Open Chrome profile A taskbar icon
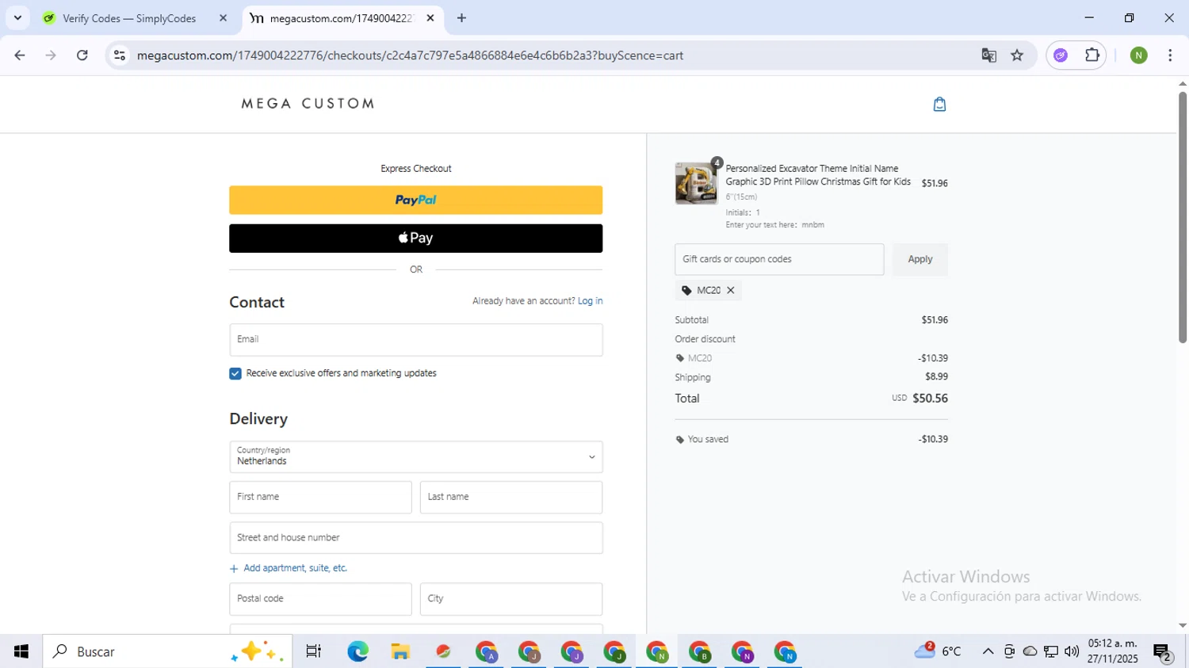 486,651
